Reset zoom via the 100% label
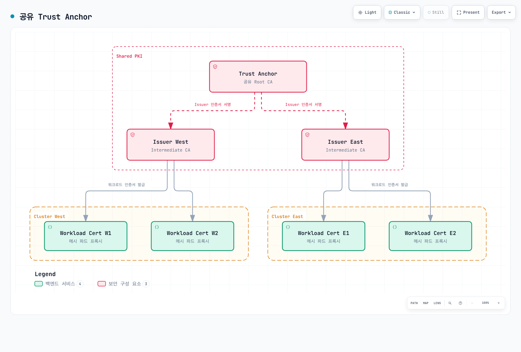 coord(486,303)
